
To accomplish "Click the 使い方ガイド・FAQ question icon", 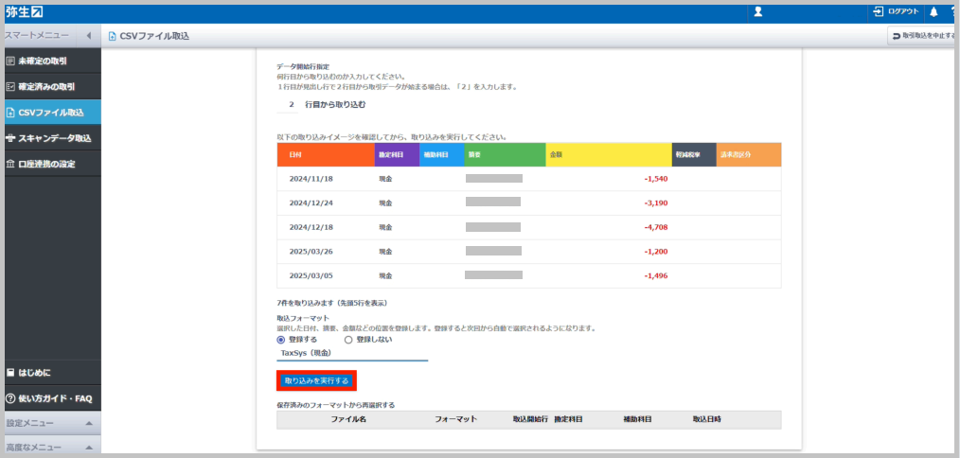I will coord(9,398).
